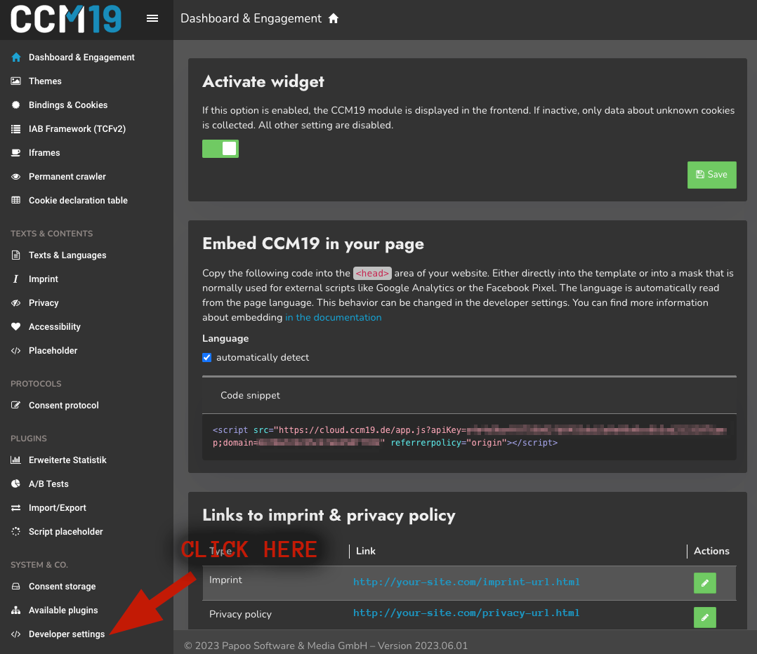757x654 pixels.
Task: Open the Iframes menu item
Action: (x=44, y=153)
